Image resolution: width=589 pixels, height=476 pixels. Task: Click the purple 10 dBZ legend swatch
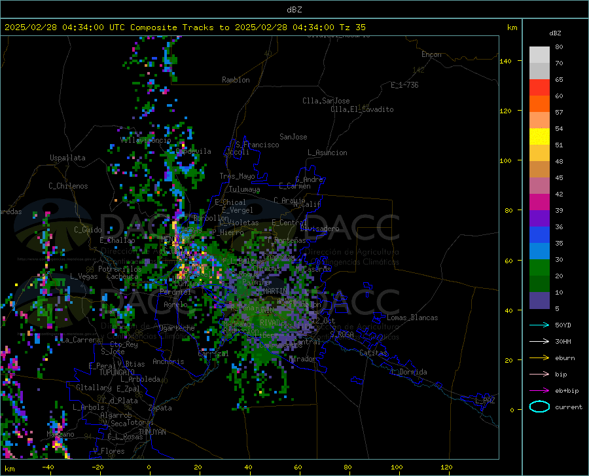pos(539,300)
